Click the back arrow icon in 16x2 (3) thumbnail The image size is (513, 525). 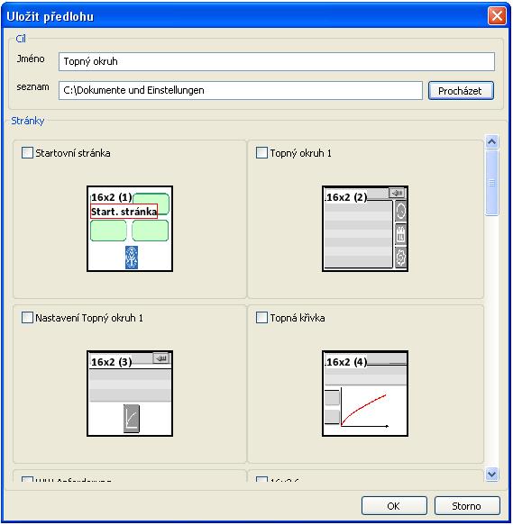pos(161,358)
